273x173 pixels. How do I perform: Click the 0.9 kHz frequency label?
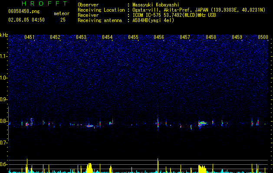coord(3,99)
